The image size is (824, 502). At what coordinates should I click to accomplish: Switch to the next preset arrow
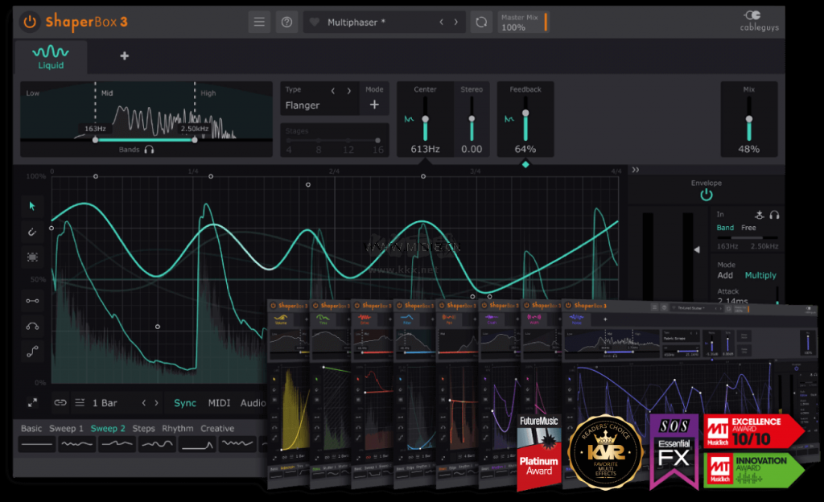[456, 23]
